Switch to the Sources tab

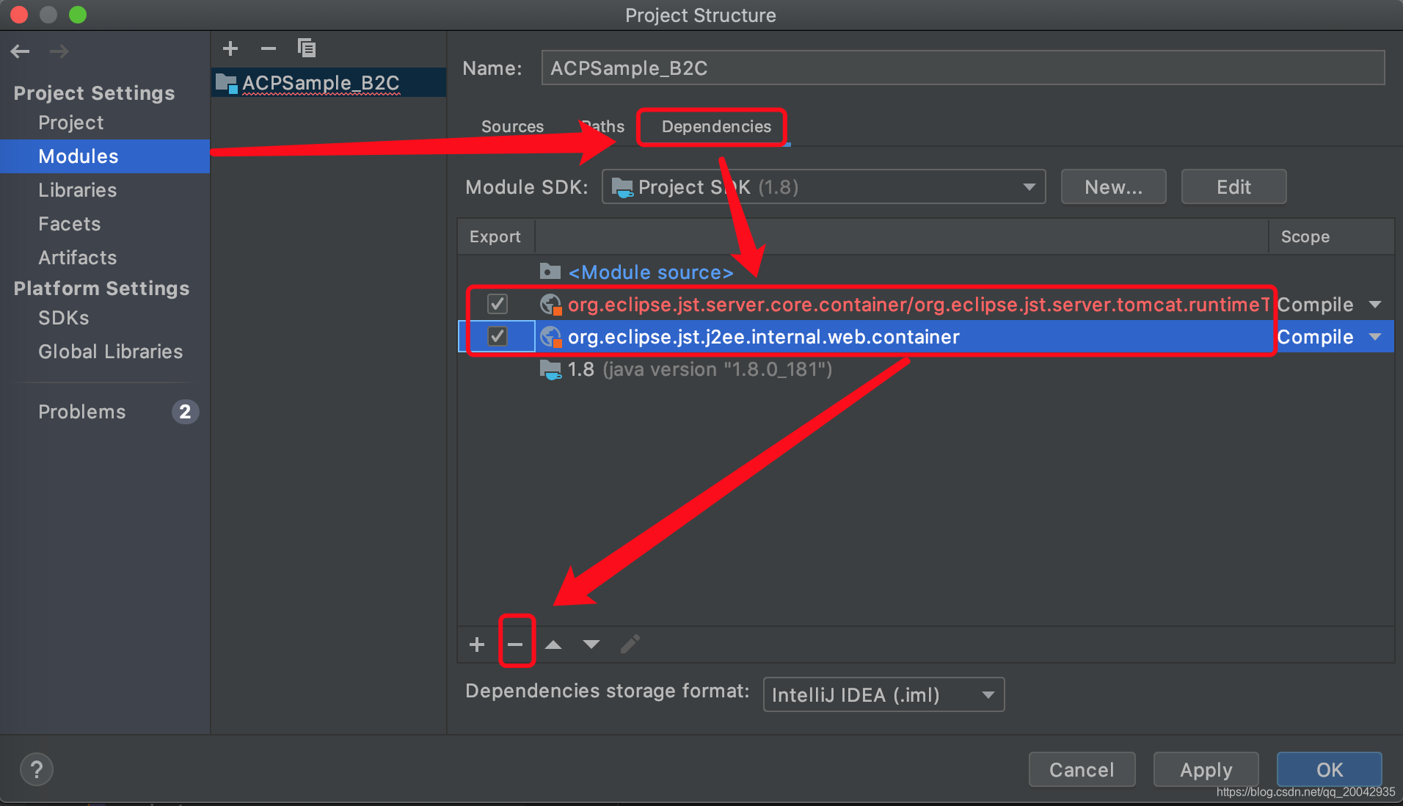512,126
